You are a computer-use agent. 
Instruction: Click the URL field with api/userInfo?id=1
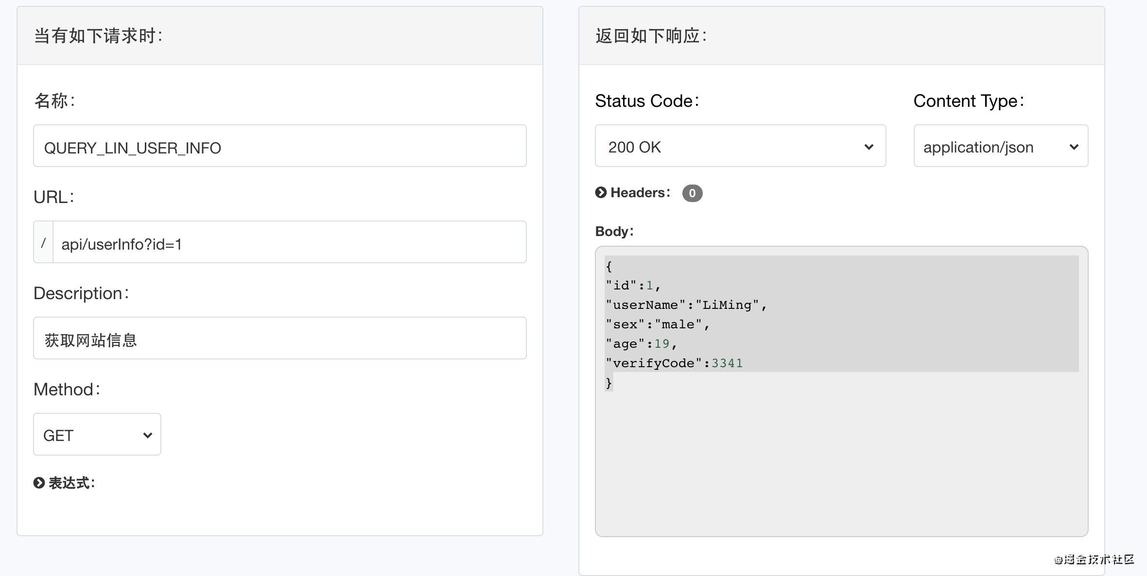(x=289, y=242)
